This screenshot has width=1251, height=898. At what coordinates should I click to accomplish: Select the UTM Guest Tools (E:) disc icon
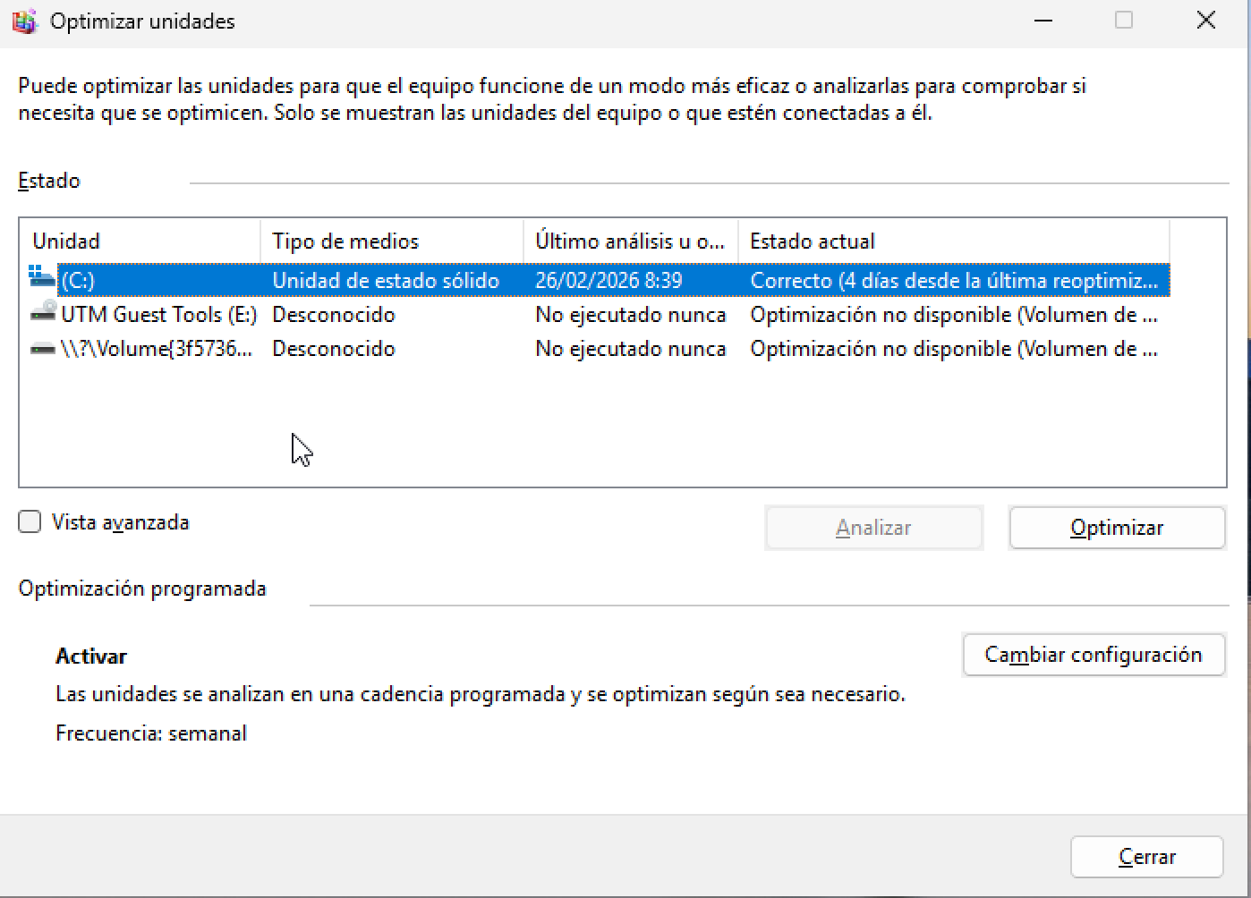pos(43,313)
